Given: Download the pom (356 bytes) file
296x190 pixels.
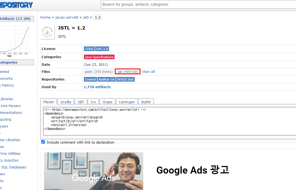Looking at the screenshot, I should (x=99, y=72).
